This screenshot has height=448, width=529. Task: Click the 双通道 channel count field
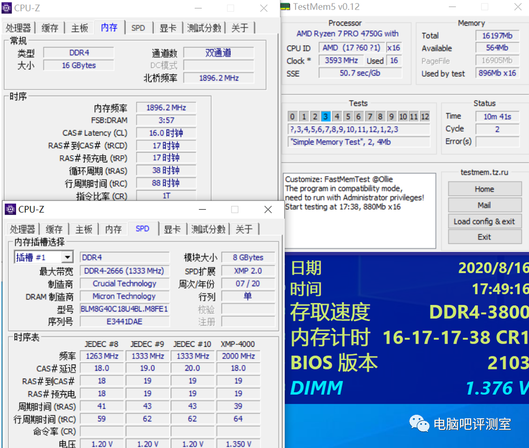point(218,53)
